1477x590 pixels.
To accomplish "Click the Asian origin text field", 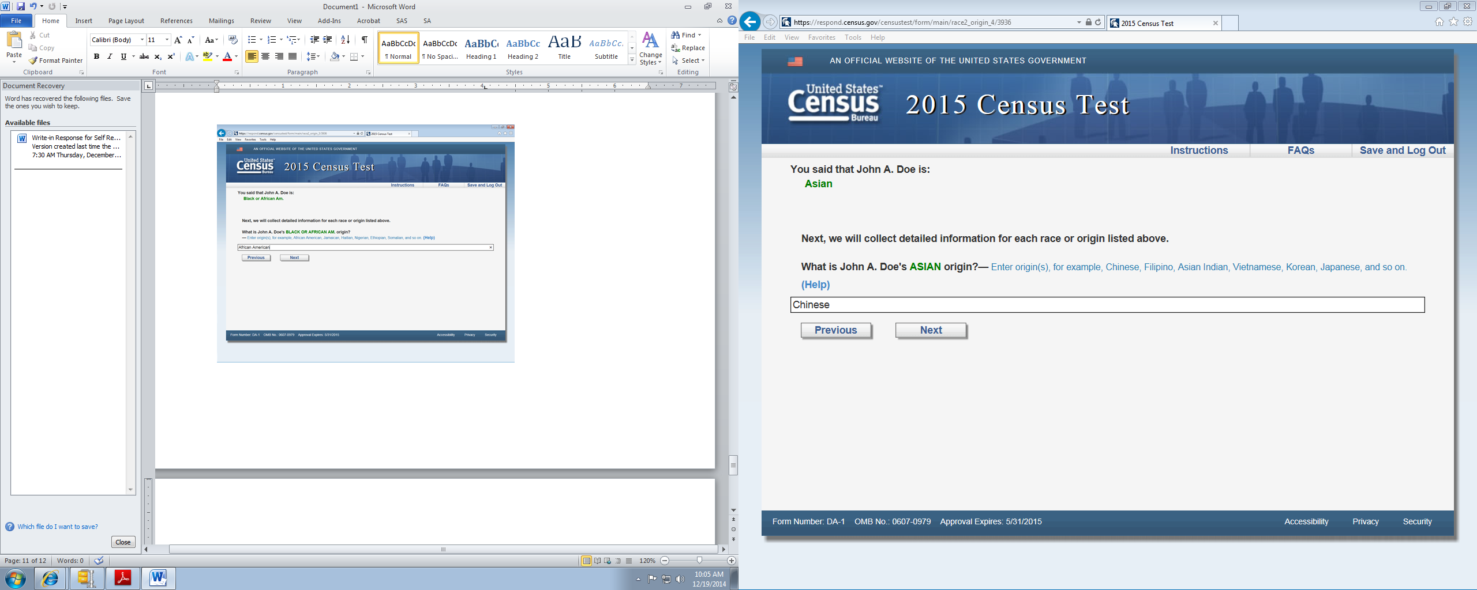I will 1107,305.
